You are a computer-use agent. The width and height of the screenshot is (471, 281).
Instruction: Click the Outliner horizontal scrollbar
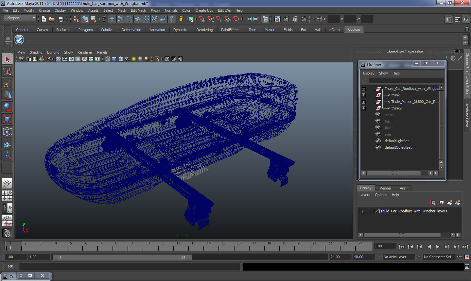click(x=393, y=173)
